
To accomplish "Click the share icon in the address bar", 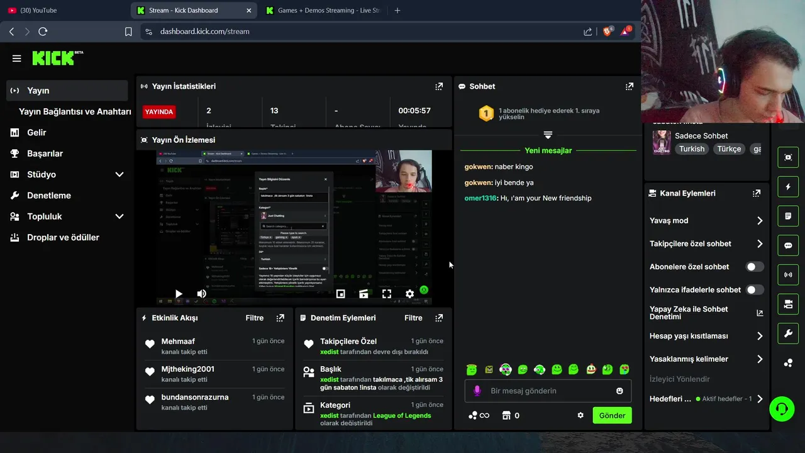I will pyautogui.click(x=587, y=31).
